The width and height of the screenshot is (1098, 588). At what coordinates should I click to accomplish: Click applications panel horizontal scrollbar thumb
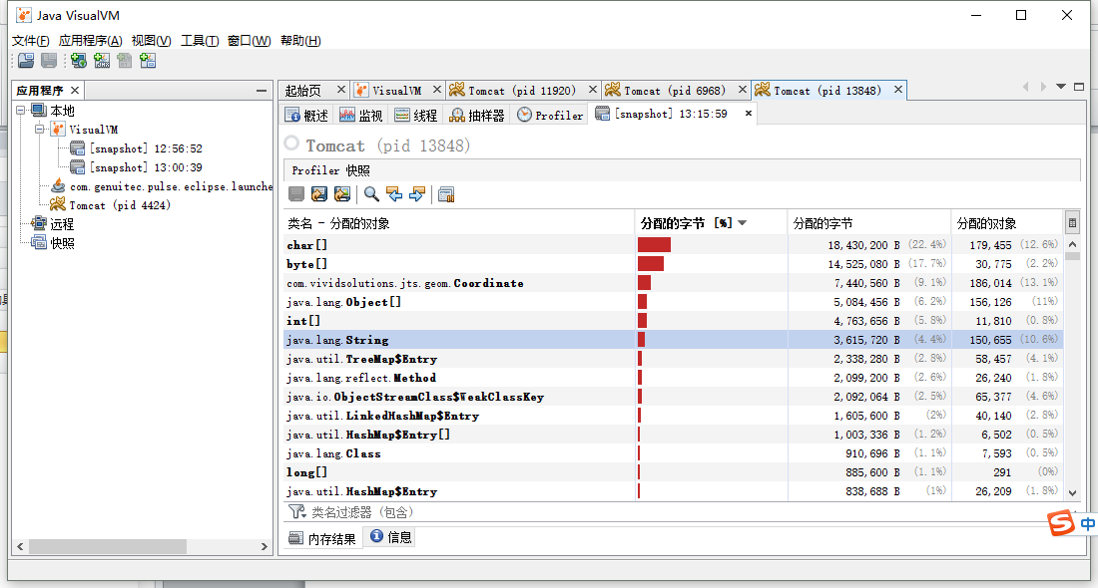pos(108,547)
